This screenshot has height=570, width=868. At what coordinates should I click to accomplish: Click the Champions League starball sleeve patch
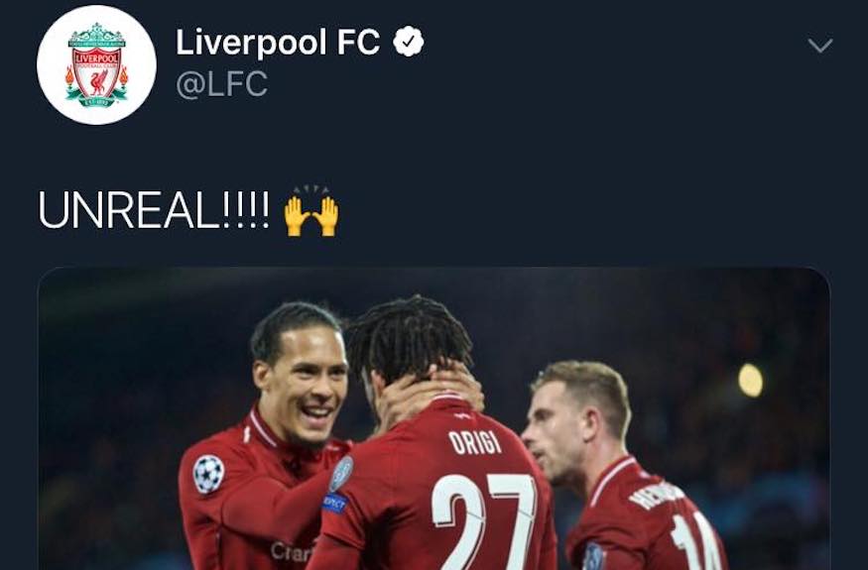208,474
